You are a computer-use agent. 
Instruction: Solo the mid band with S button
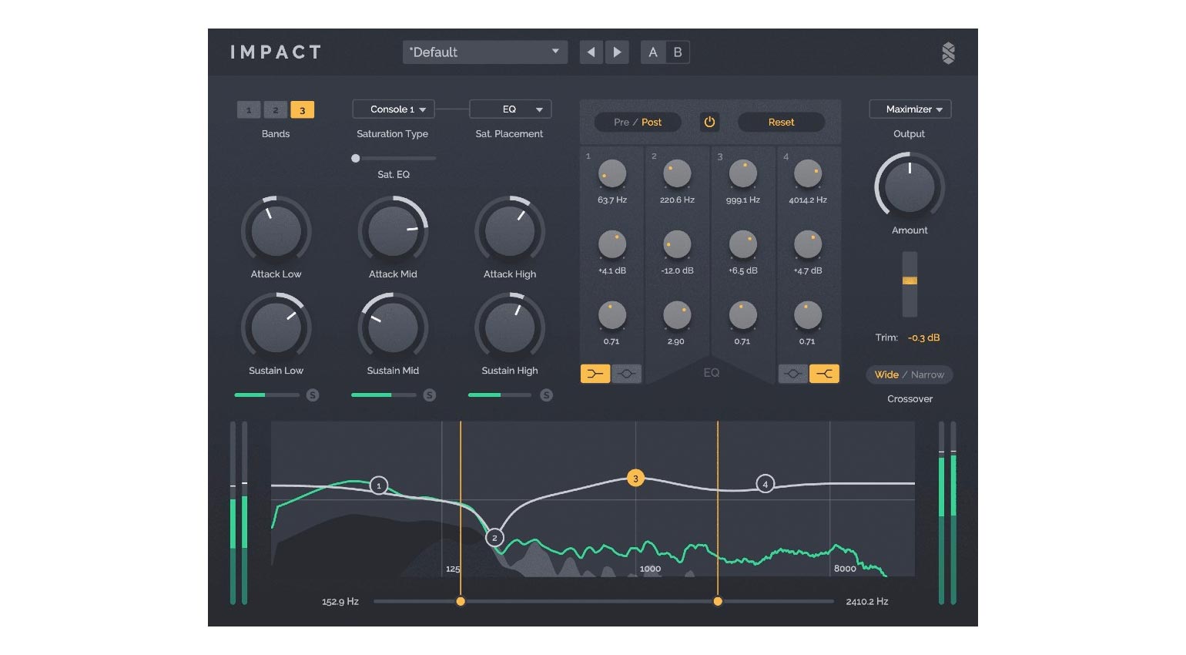(x=430, y=395)
